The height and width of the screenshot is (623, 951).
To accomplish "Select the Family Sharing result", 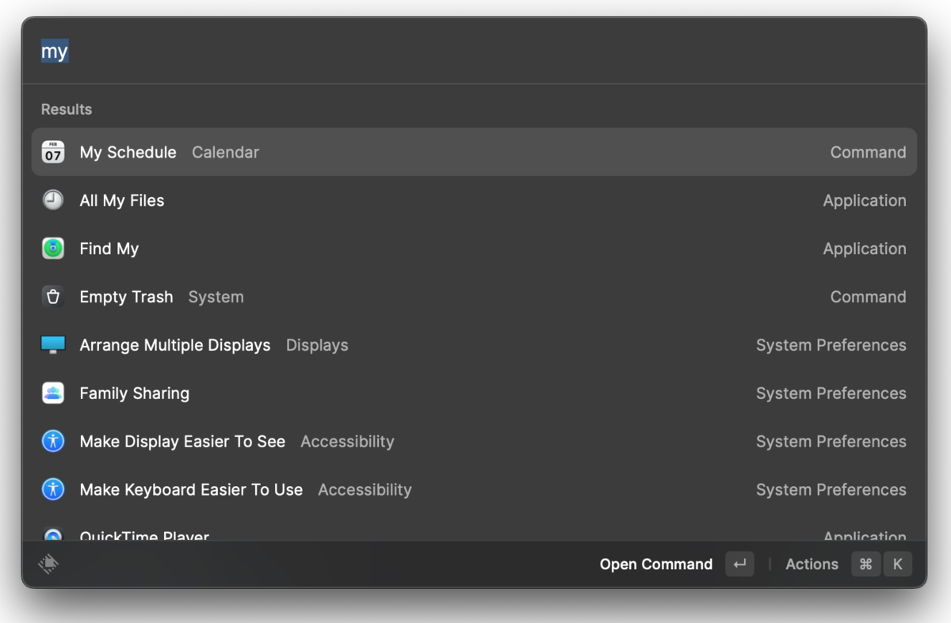I will (x=474, y=393).
